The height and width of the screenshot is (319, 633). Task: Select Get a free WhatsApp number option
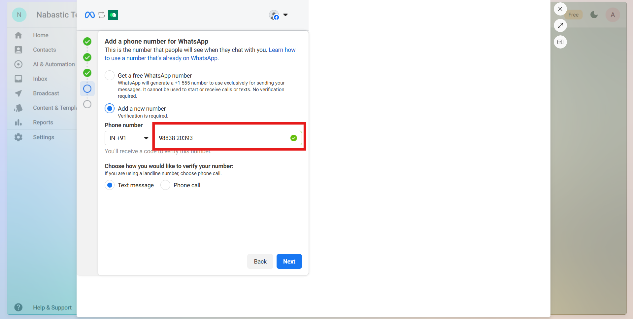coord(110,76)
